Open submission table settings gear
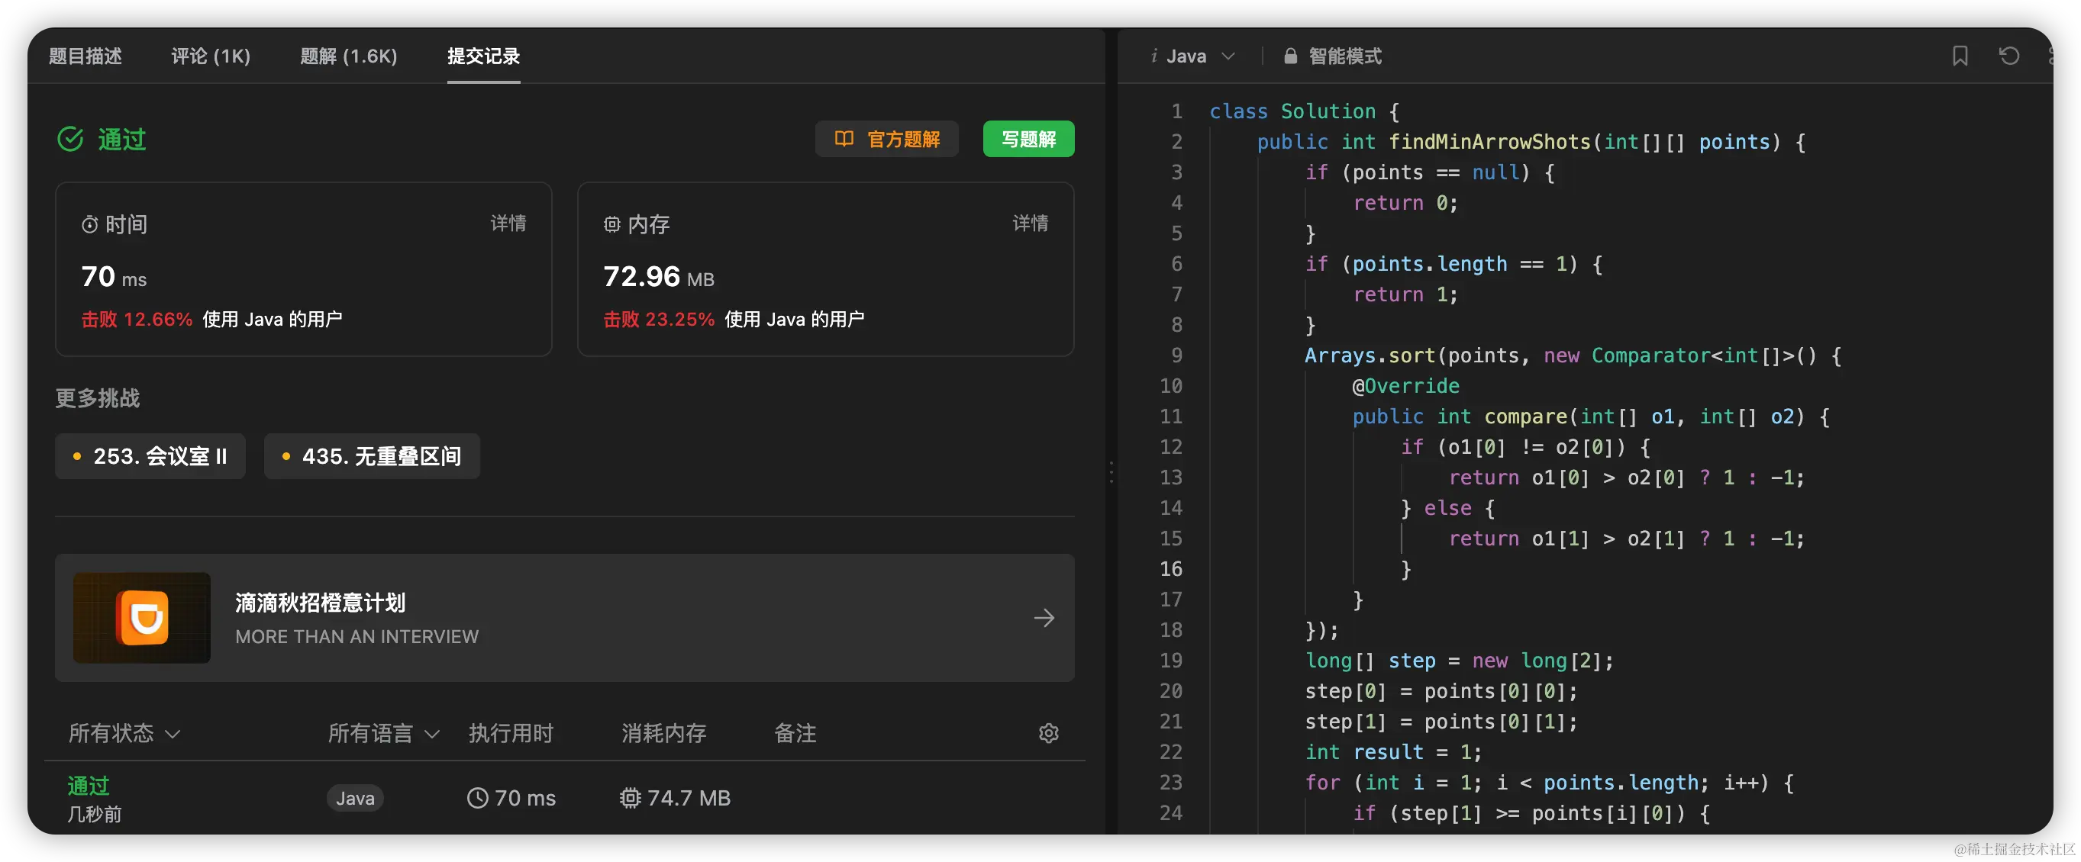 1048,733
